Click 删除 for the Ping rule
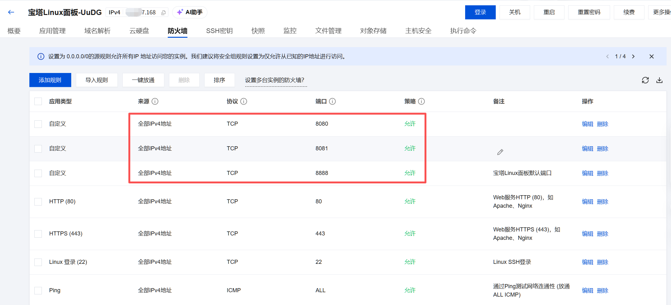671x305 pixels. click(603, 291)
